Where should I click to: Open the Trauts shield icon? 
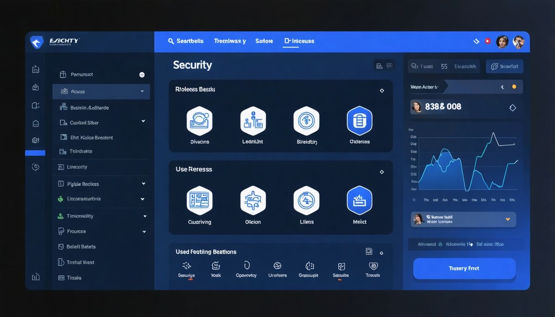click(373, 266)
